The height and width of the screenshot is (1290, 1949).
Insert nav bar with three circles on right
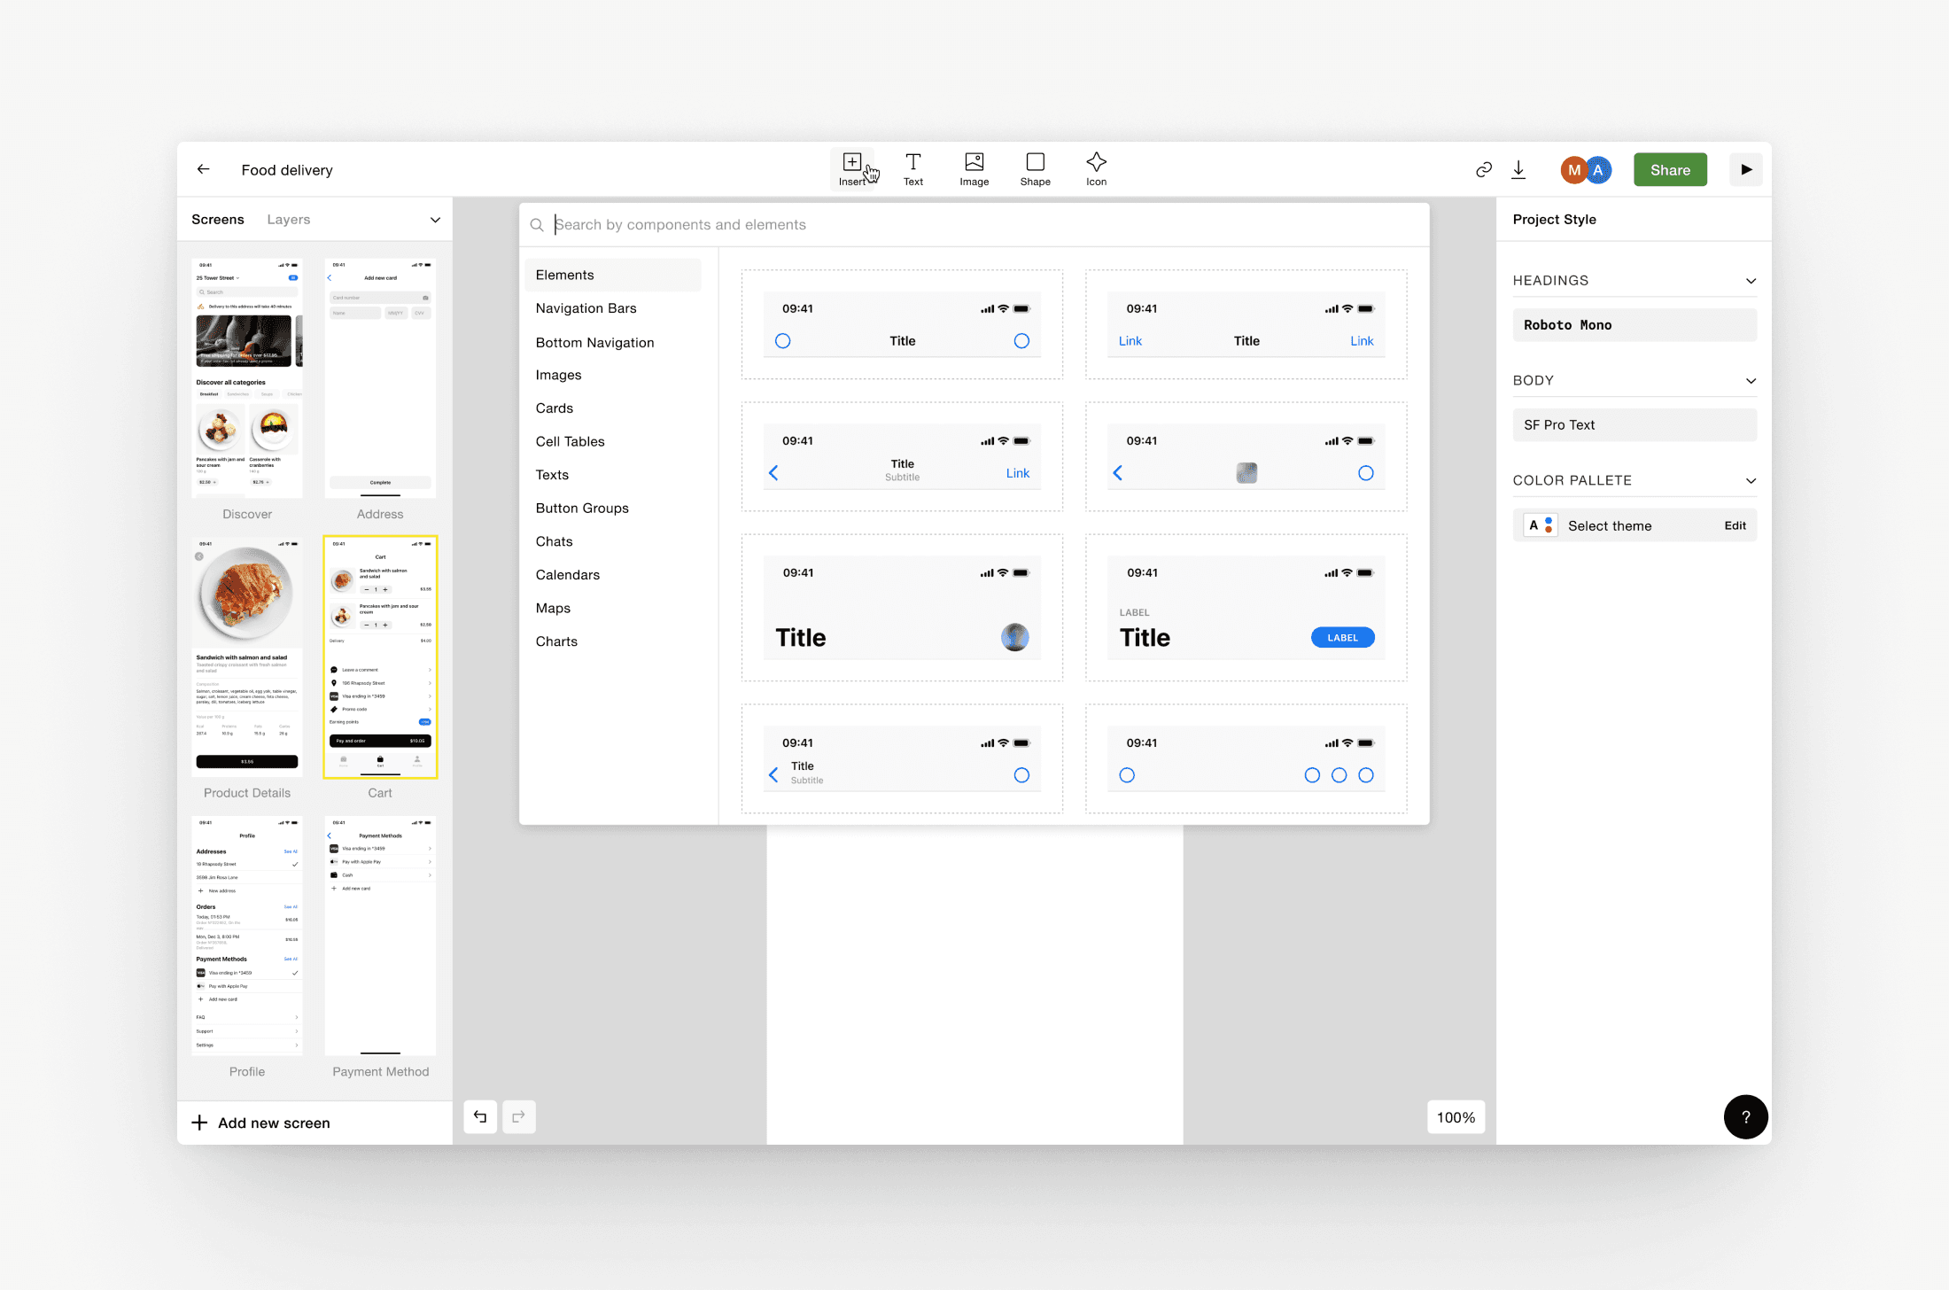click(x=1246, y=758)
